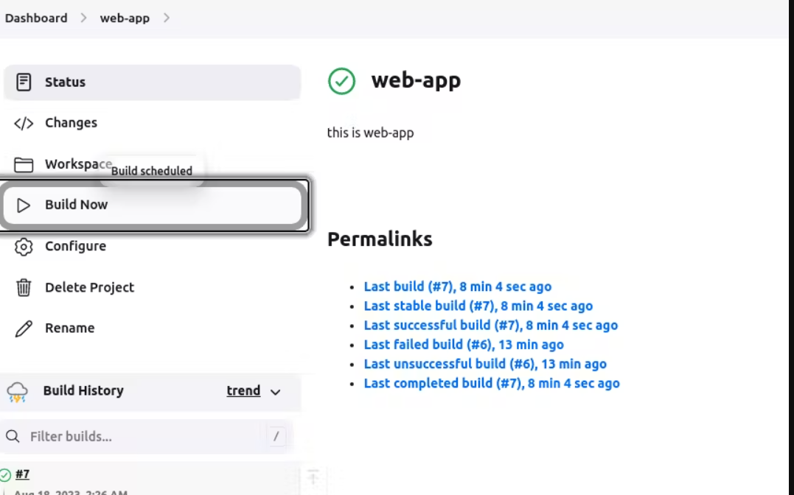Click the Build History weather icon
The image size is (794, 495).
(18, 392)
